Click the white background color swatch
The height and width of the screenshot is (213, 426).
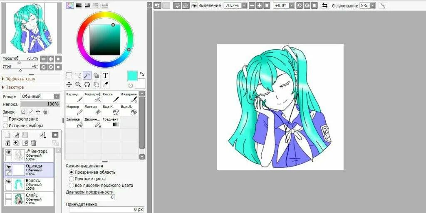click(141, 83)
